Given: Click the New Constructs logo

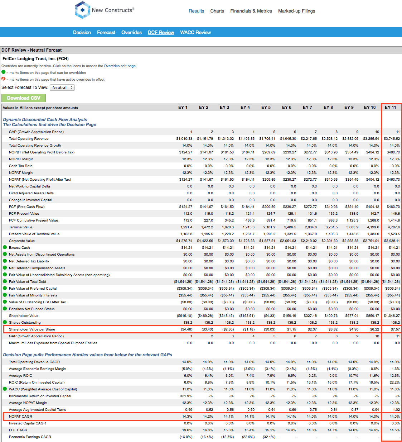Looking at the screenshot, I should (x=105, y=10).
